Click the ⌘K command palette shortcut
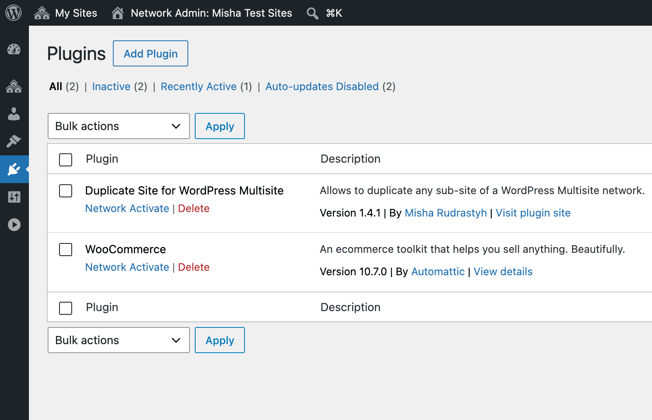 click(x=334, y=13)
